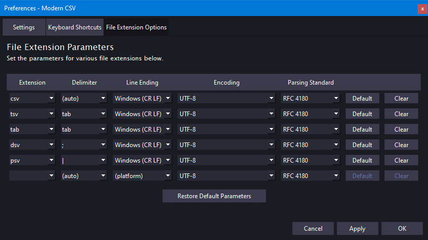Screen dimensions: 428x240
Task: Open encoding dropdown for tab extension row
Action: pyautogui.click(x=226, y=129)
